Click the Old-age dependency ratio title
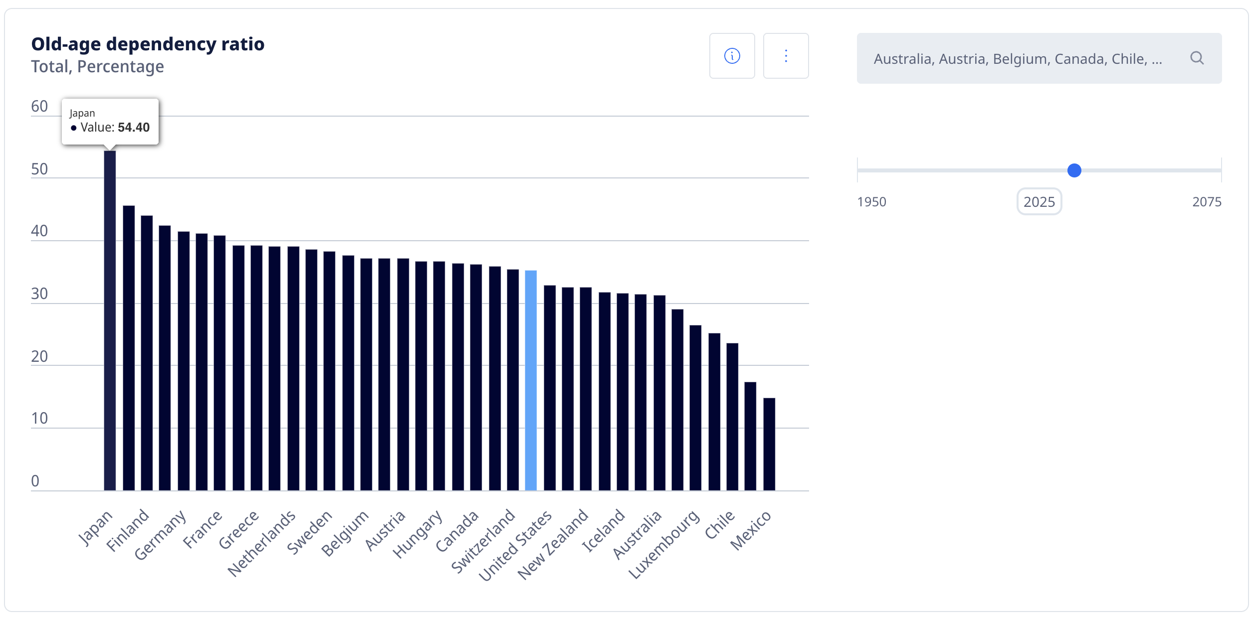The height and width of the screenshot is (618, 1252). point(148,44)
